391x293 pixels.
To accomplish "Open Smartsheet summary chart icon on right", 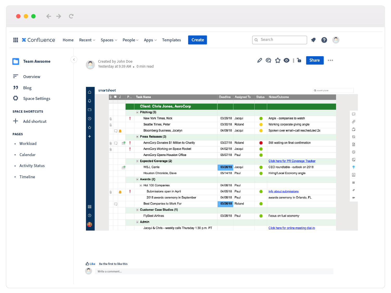I will 353,175.
